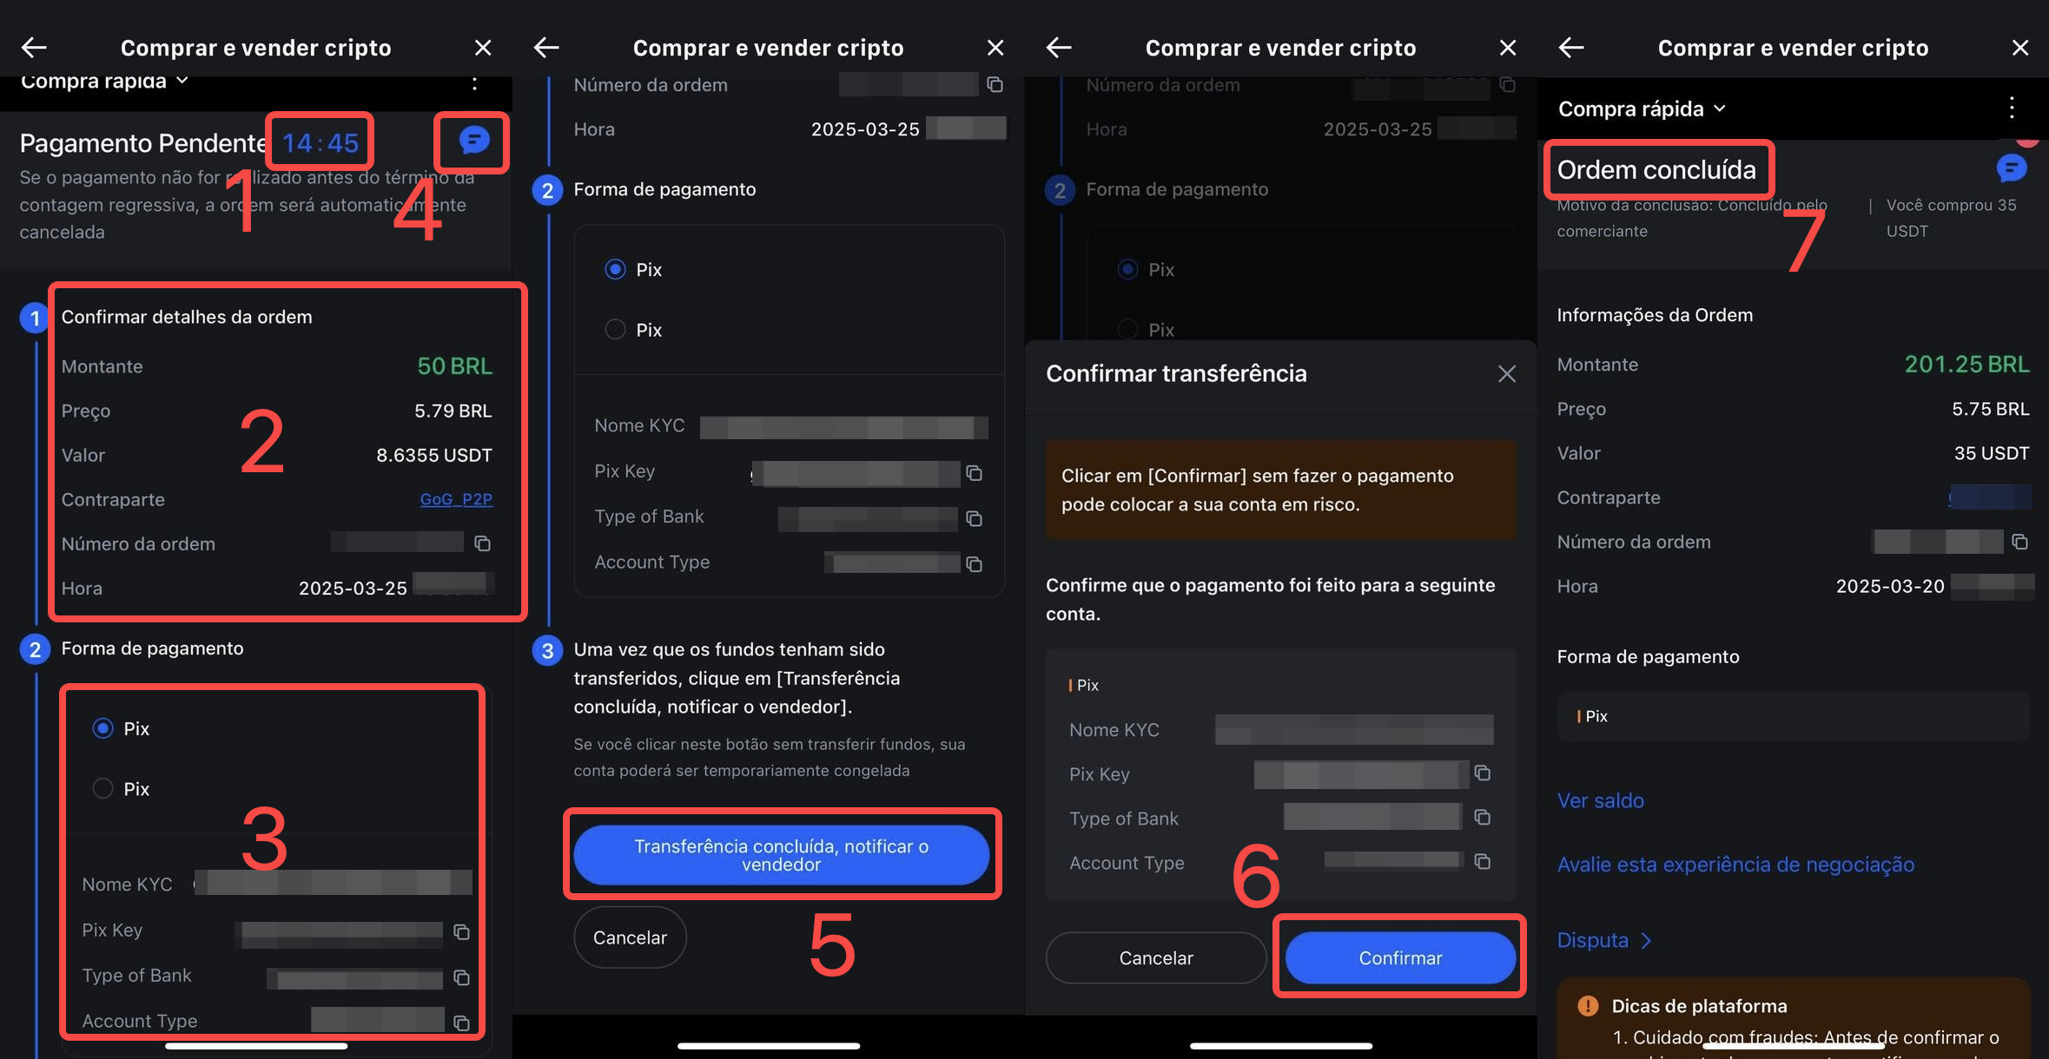Copy Pix Key in Confirmar transferência dialog
Image resolution: width=2049 pixels, height=1059 pixels.
[1482, 773]
